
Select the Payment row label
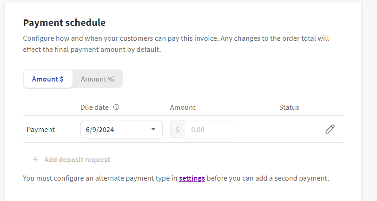41,130
